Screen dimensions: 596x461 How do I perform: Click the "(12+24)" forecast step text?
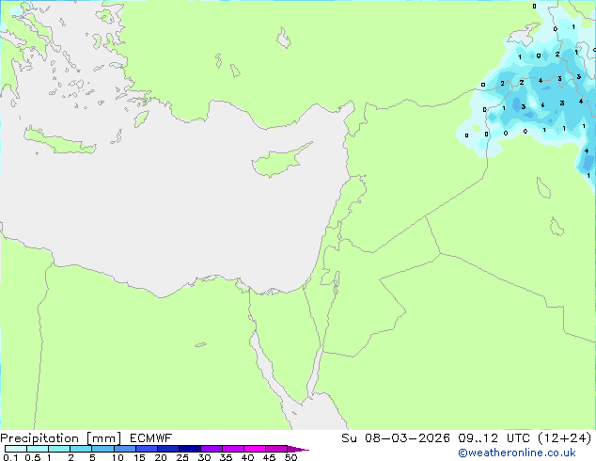tap(565, 438)
